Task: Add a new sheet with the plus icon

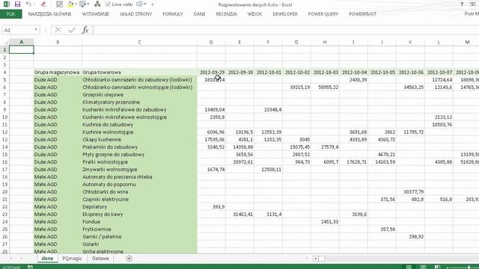Action: (x=129, y=259)
